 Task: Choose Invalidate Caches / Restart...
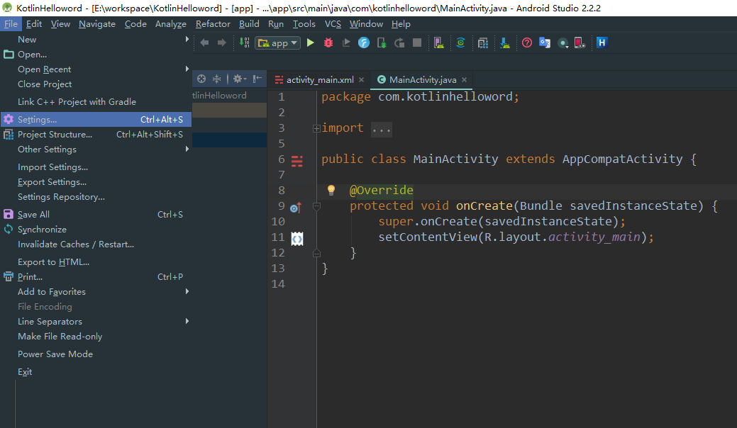(x=75, y=244)
